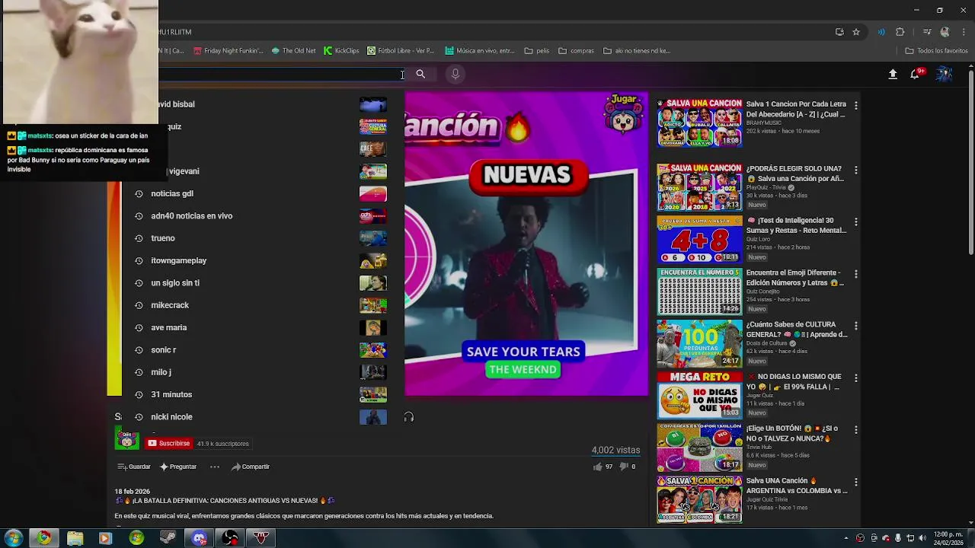Like the video with thumbs up
Image resolution: width=975 pixels, height=548 pixels.
pyautogui.click(x=598, y=467)
